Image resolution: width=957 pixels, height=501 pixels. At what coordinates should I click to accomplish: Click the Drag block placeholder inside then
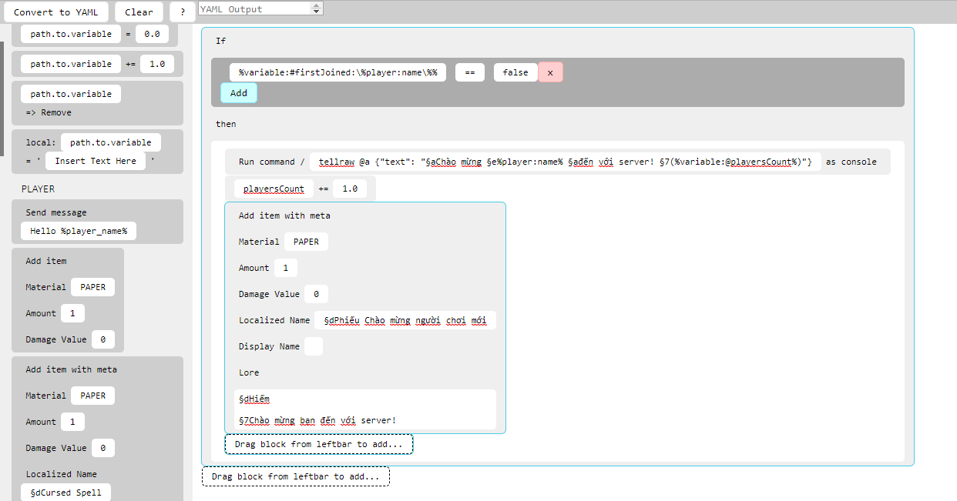point(318,443)
